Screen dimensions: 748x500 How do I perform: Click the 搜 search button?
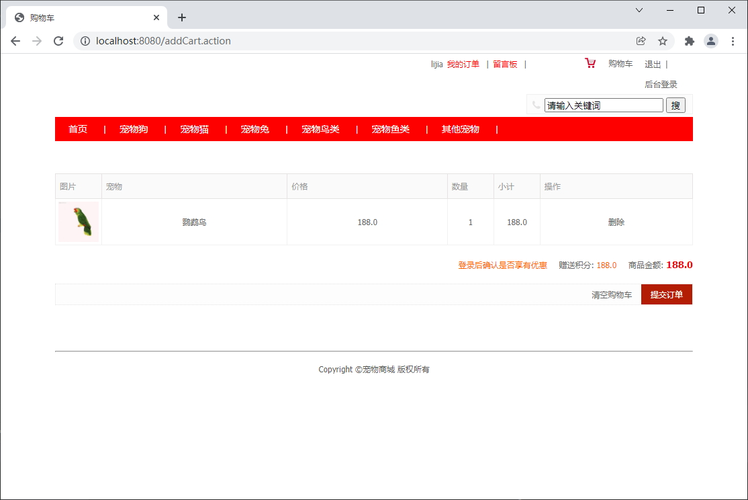[x=675, y=105]
